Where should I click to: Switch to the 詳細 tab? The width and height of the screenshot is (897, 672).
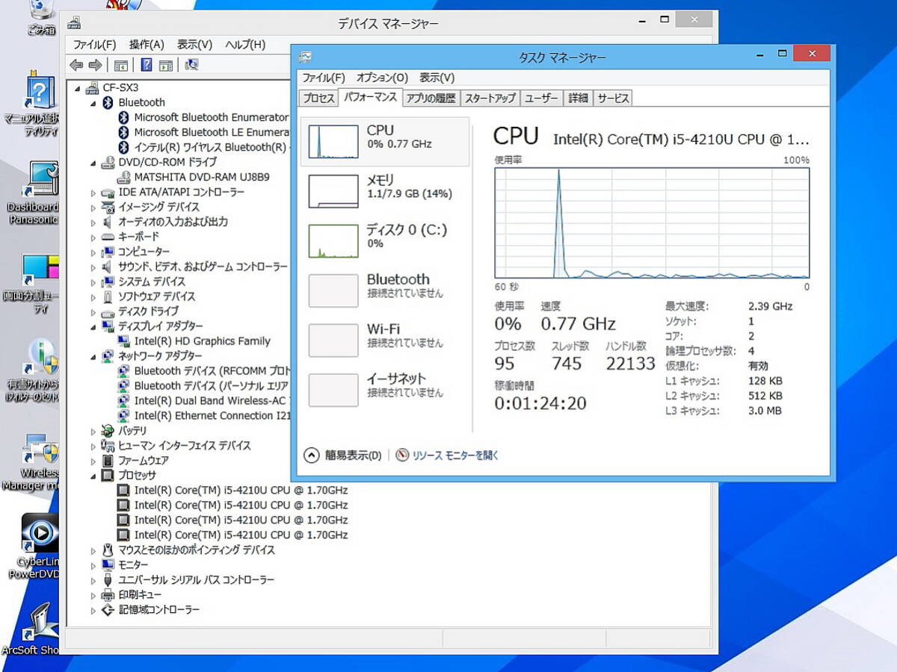tap(578, 98)
